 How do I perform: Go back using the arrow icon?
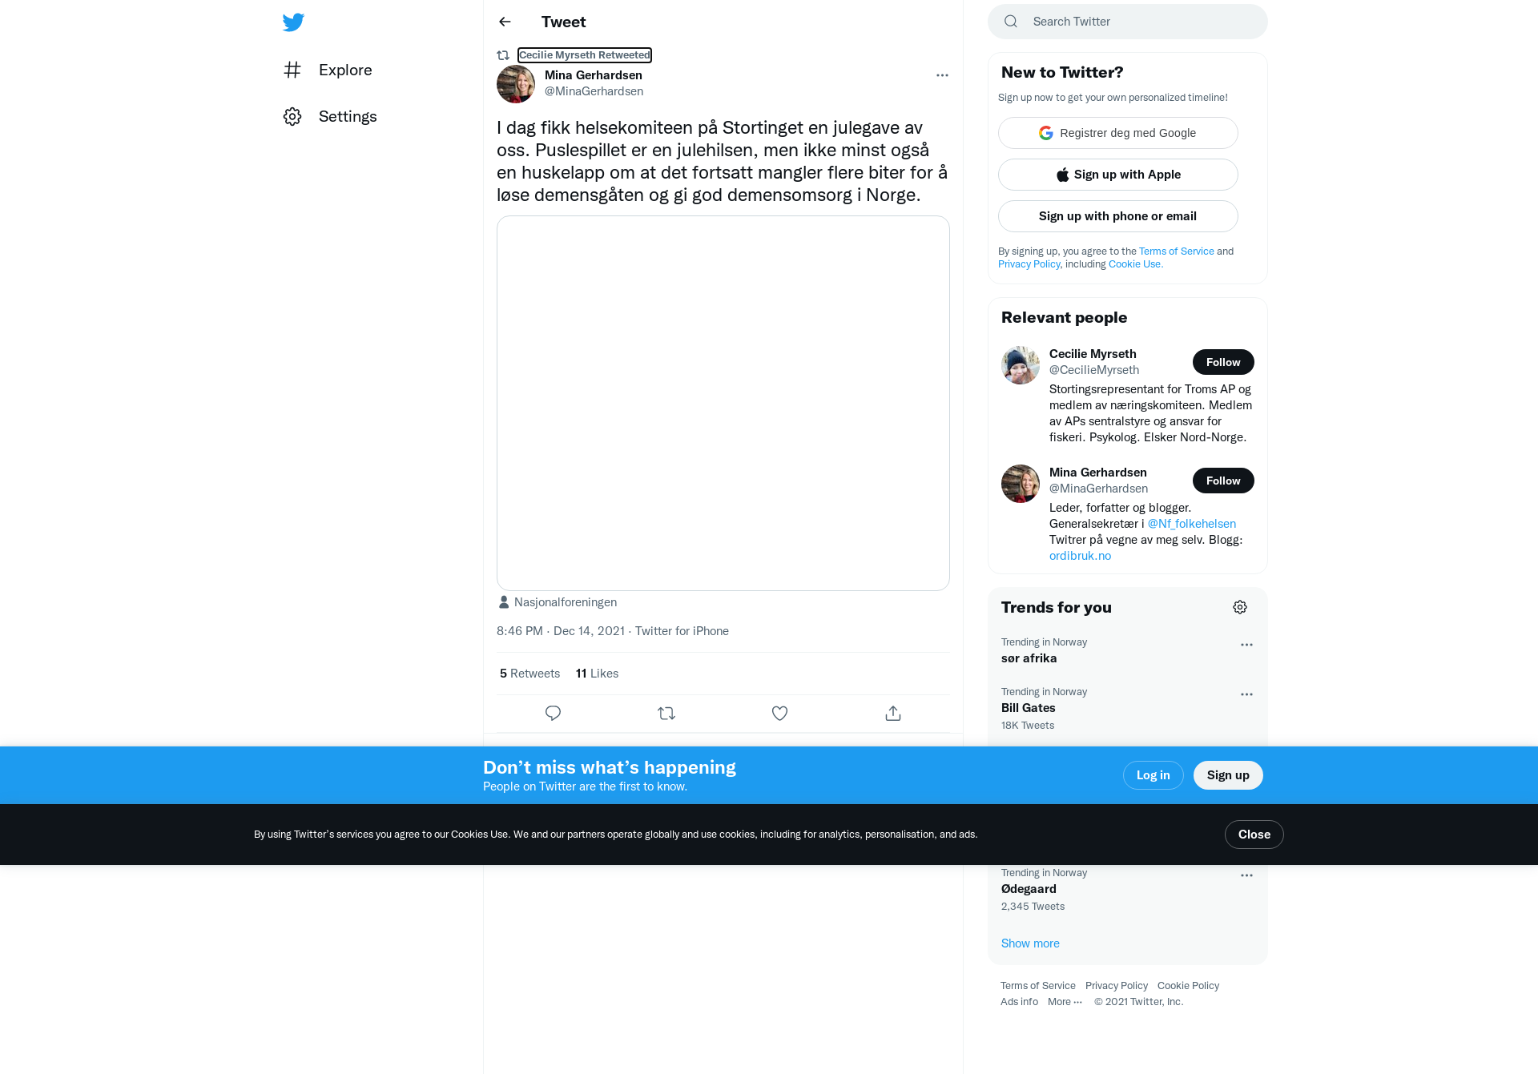pyautogui.click(x=505, y=22)
